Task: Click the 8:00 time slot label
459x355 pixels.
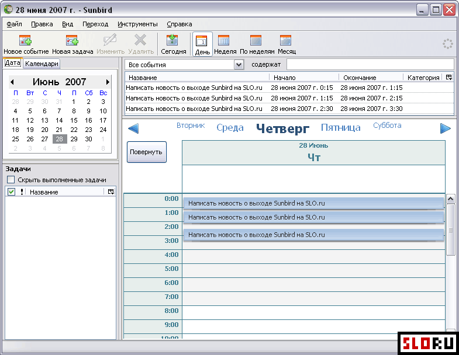Action: tap(171, 311)
